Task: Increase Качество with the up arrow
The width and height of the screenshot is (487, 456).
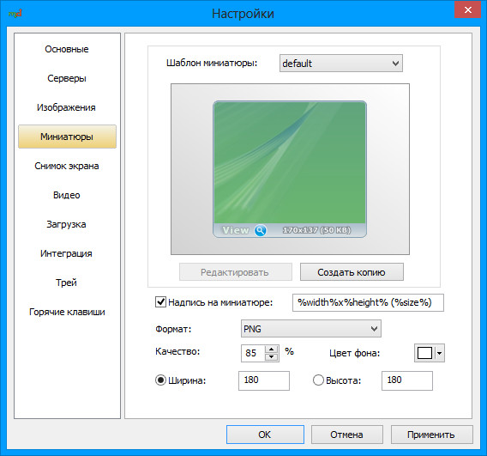Action: click(272, 350)
